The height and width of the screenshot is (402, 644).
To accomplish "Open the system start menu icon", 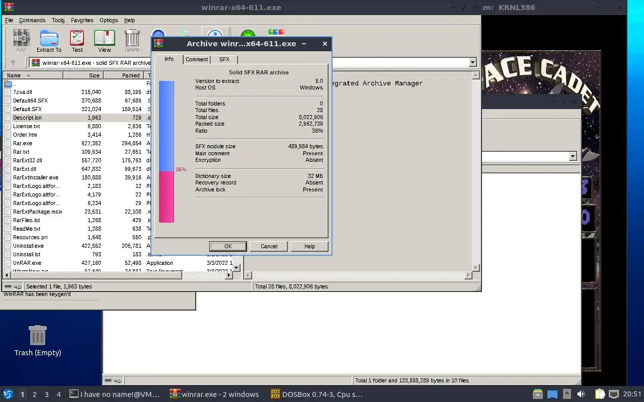I will click(8, 394).
